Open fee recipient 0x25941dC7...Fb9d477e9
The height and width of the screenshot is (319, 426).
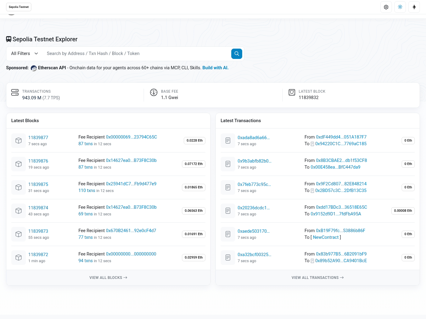click(131, 184)
